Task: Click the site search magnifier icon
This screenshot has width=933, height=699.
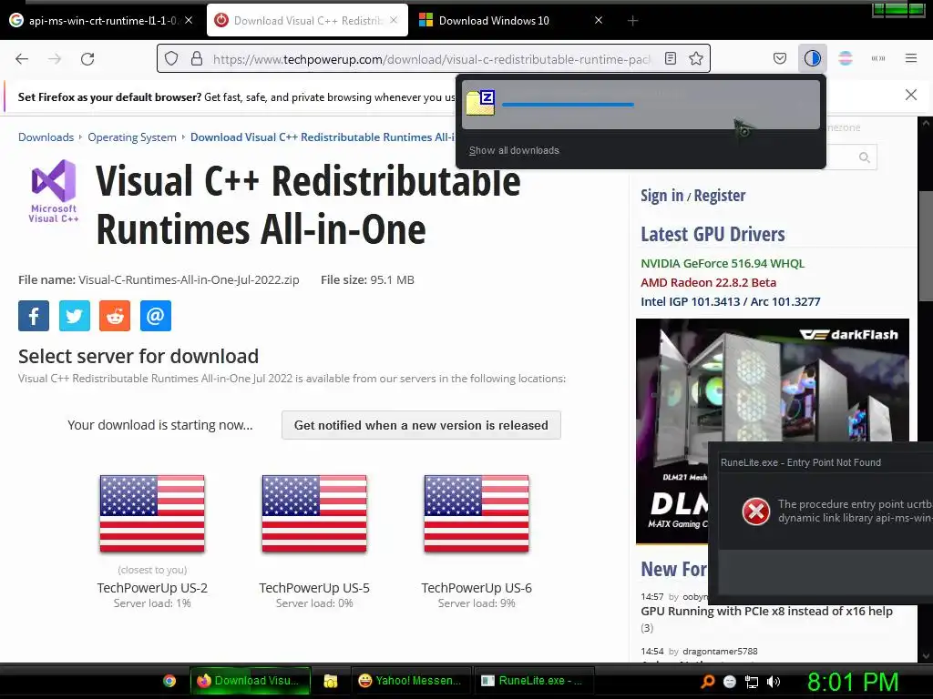Action: [864, 157]
